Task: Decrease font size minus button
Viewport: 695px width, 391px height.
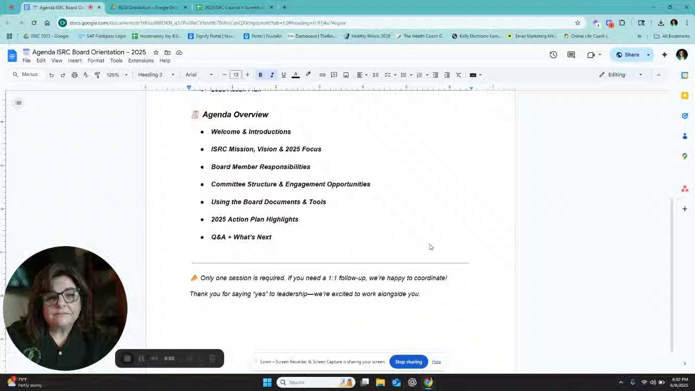Action: click(x=224, y=75)
